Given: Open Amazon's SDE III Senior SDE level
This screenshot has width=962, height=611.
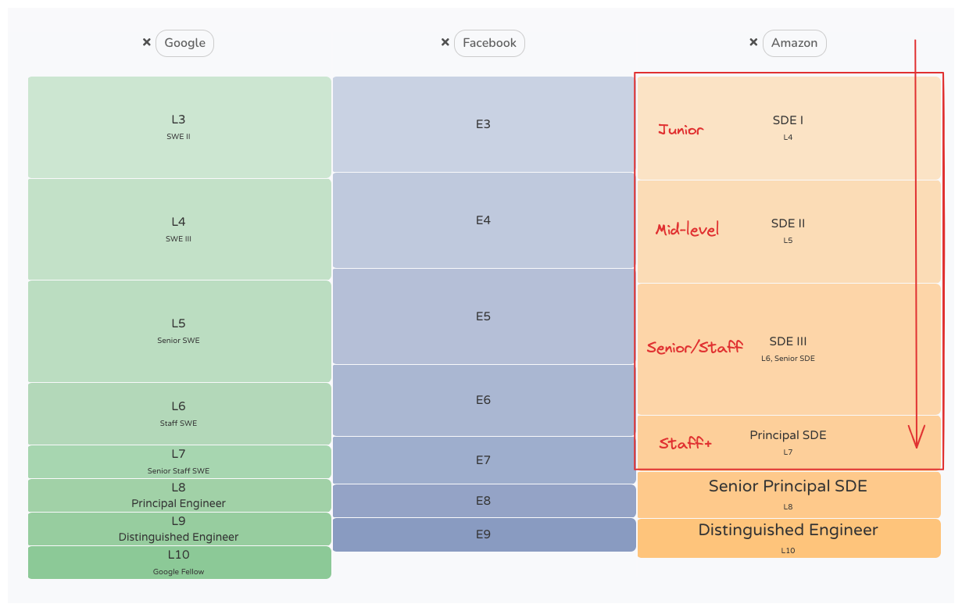Looking at the screenshot, I should (x=789, y=349).
